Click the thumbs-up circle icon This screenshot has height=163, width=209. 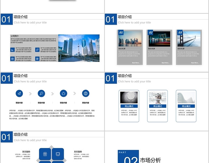pyautogui.click(x=63, y=94)
